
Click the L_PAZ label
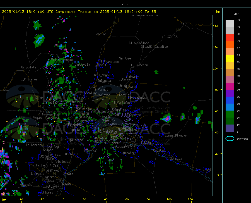[207, 171]
